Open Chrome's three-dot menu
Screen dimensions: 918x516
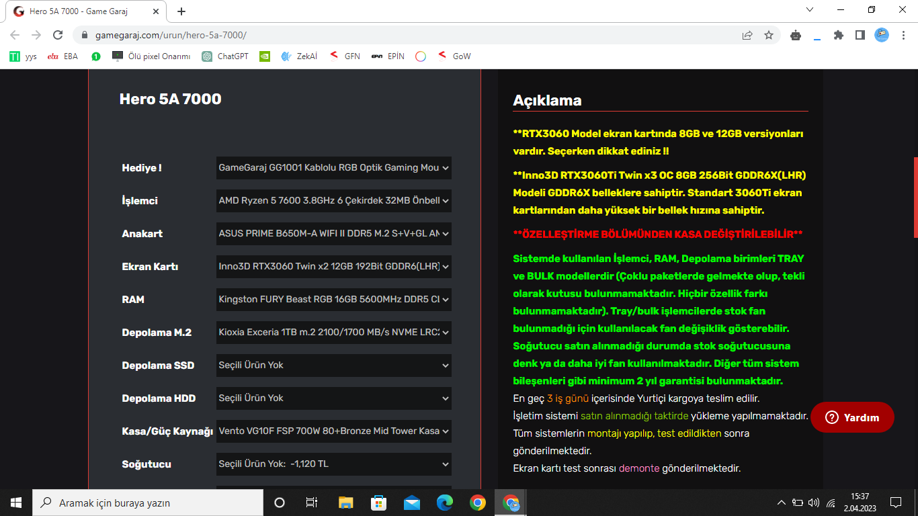pyautogui.click(x=903, y=35)
